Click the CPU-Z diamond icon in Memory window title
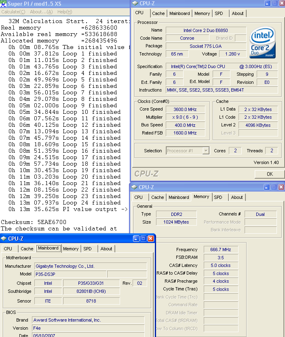 [x=134, y=187]
